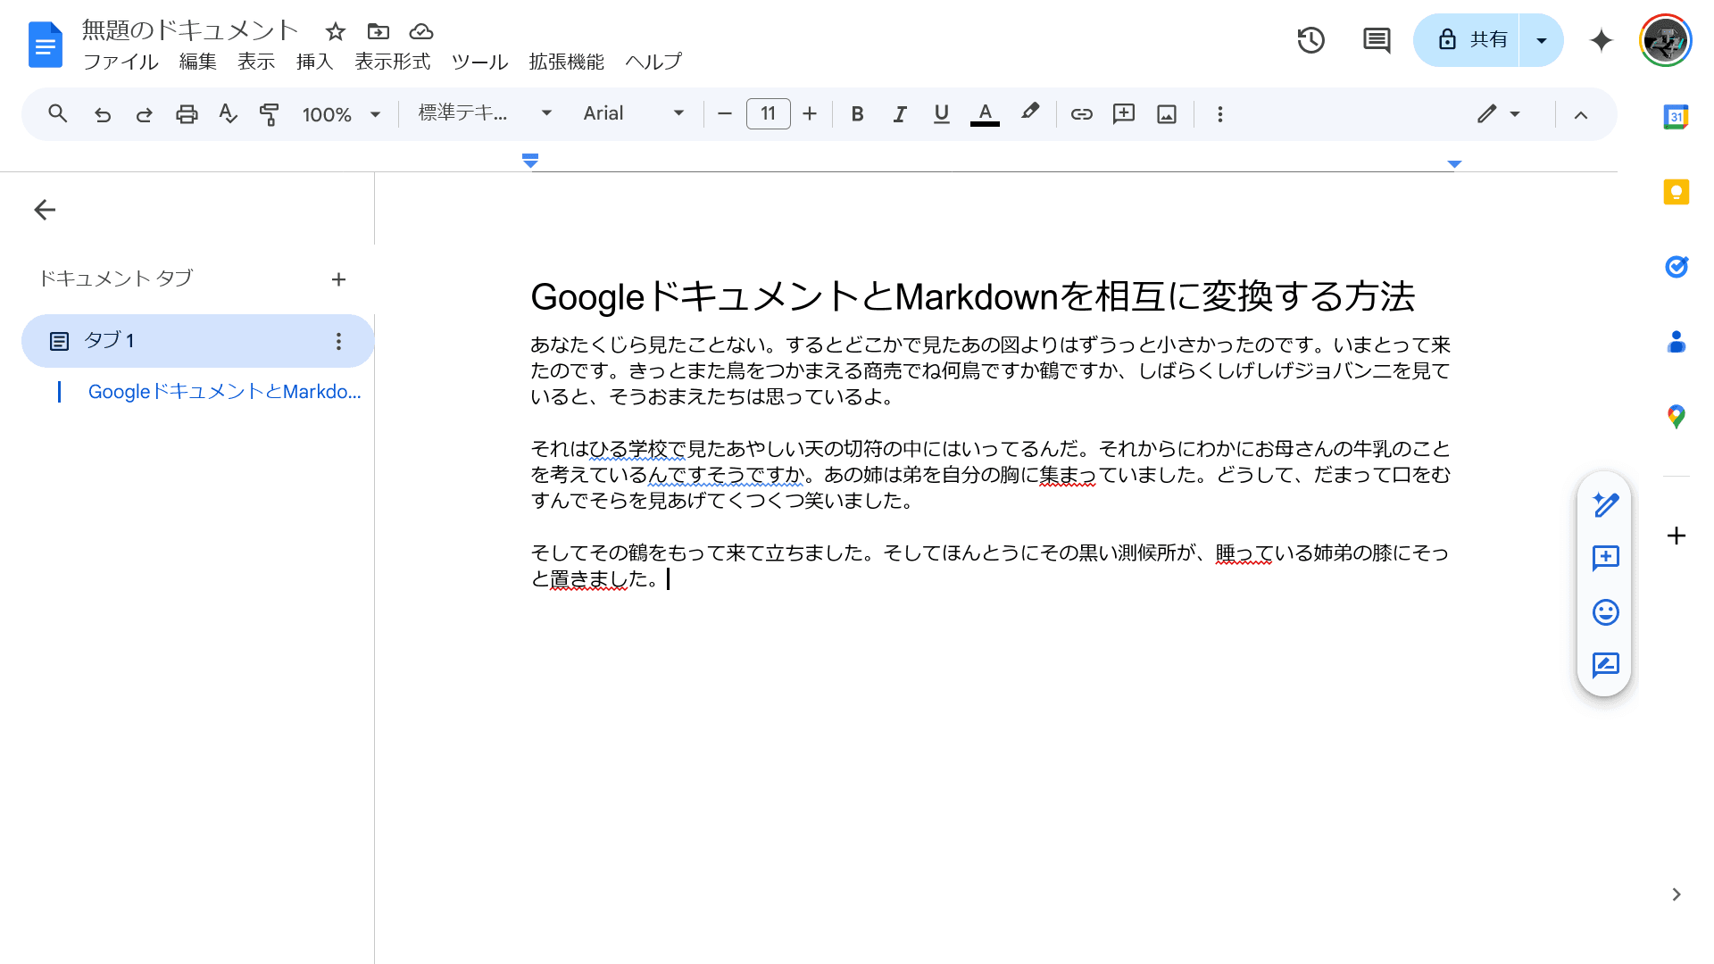Click the Gemini sparkle icon
The width and height of the screenshot is (1714, 964).
coord(1602,40)
